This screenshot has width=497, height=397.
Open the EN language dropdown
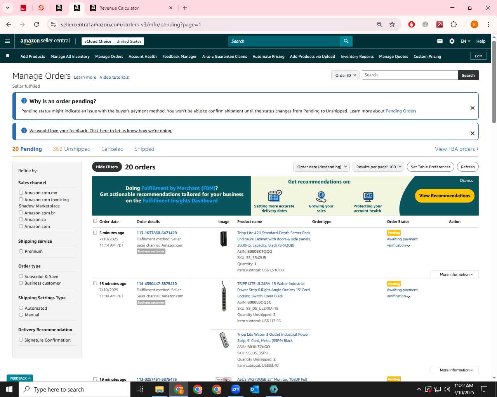[465, 41]
